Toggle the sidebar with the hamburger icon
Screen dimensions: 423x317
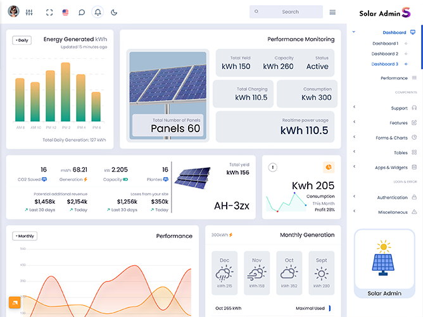pos(332,12)
